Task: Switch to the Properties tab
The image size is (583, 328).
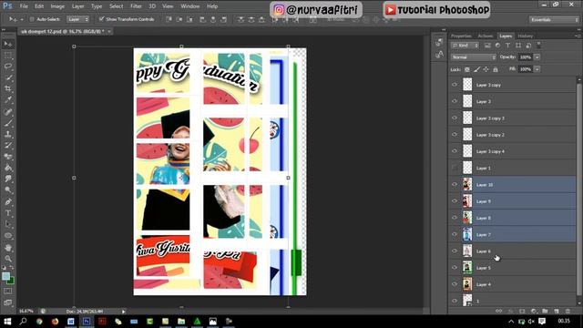Action: (461, 36)
